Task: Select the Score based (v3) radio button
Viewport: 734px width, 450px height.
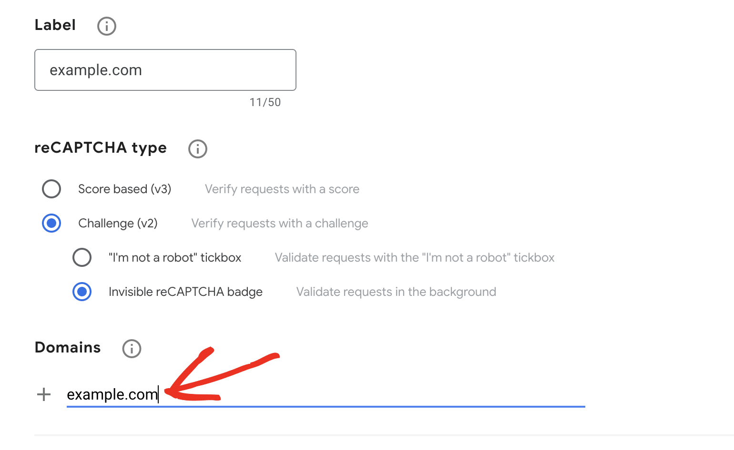Action: pos(51,189)
